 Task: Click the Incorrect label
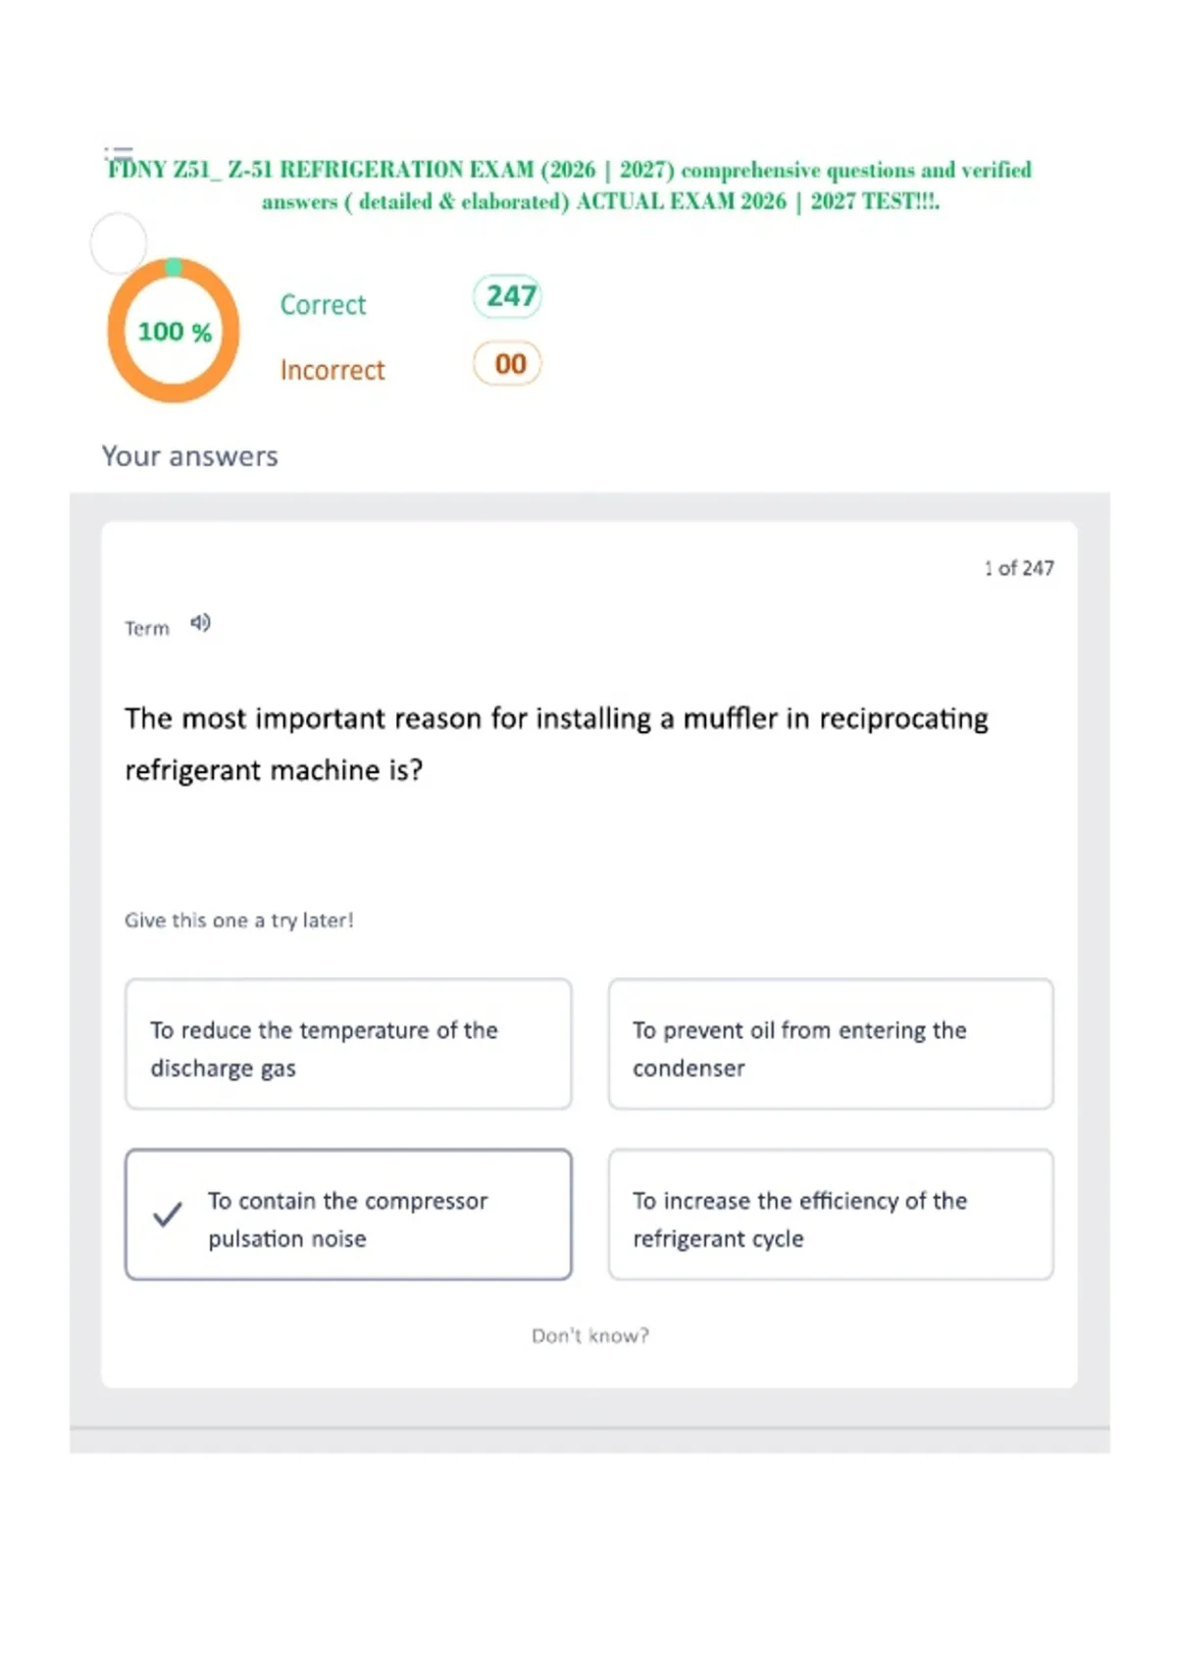point(333,370)
